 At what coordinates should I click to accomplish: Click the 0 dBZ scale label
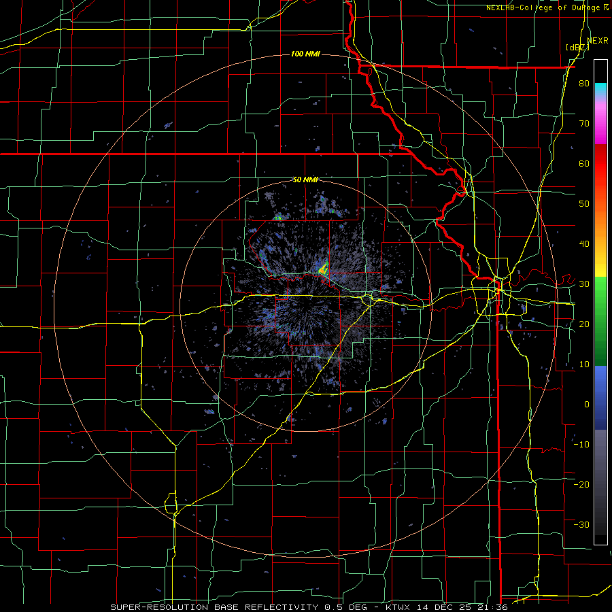tap(587, 405)
